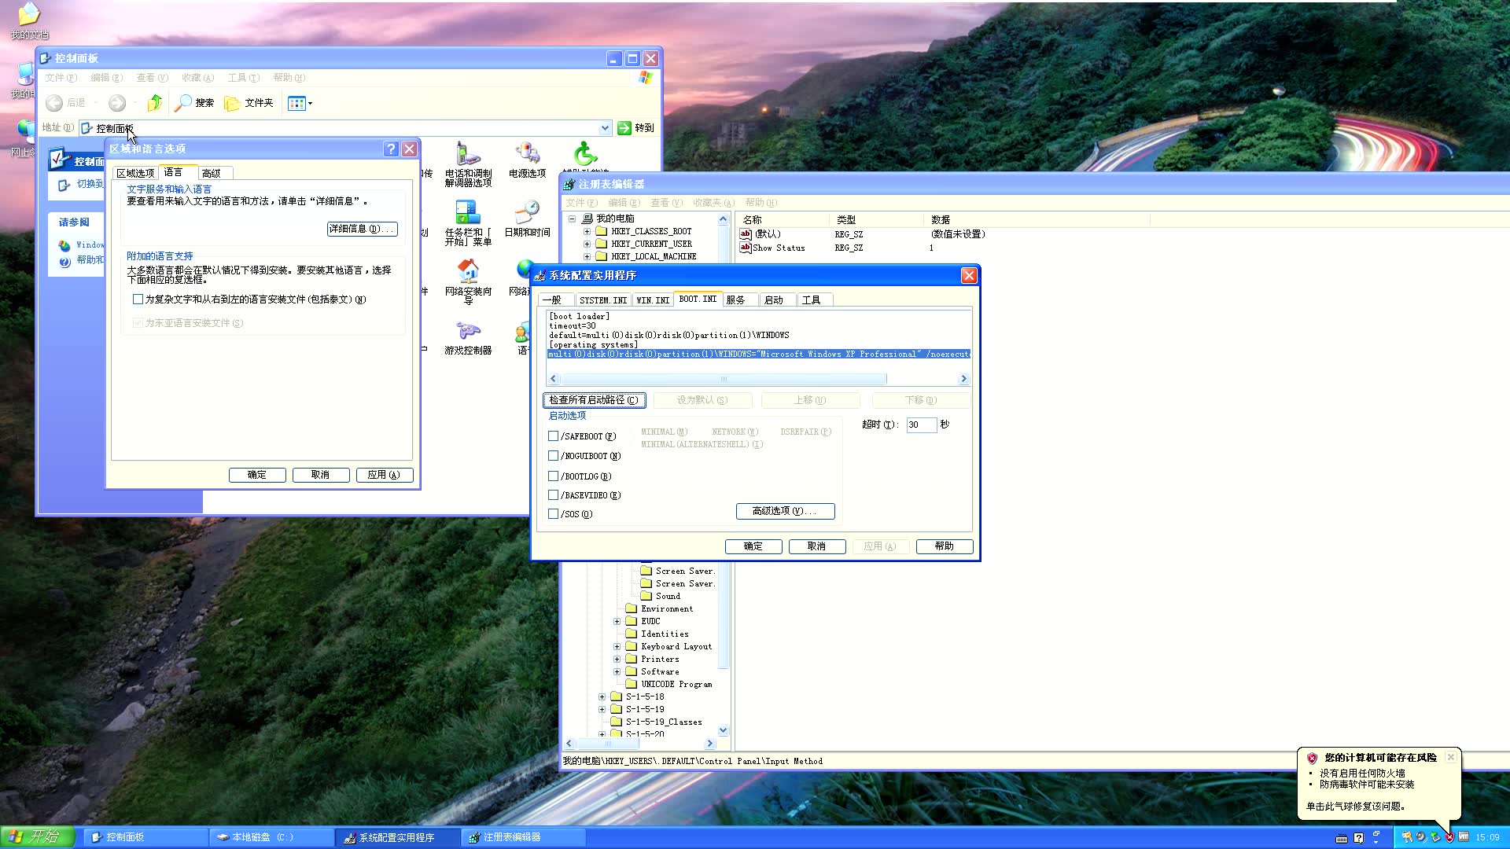Expand the Software folder in Registry Editor
The width and height of the screenshot is (1510, 849).
tap(617, 671)
